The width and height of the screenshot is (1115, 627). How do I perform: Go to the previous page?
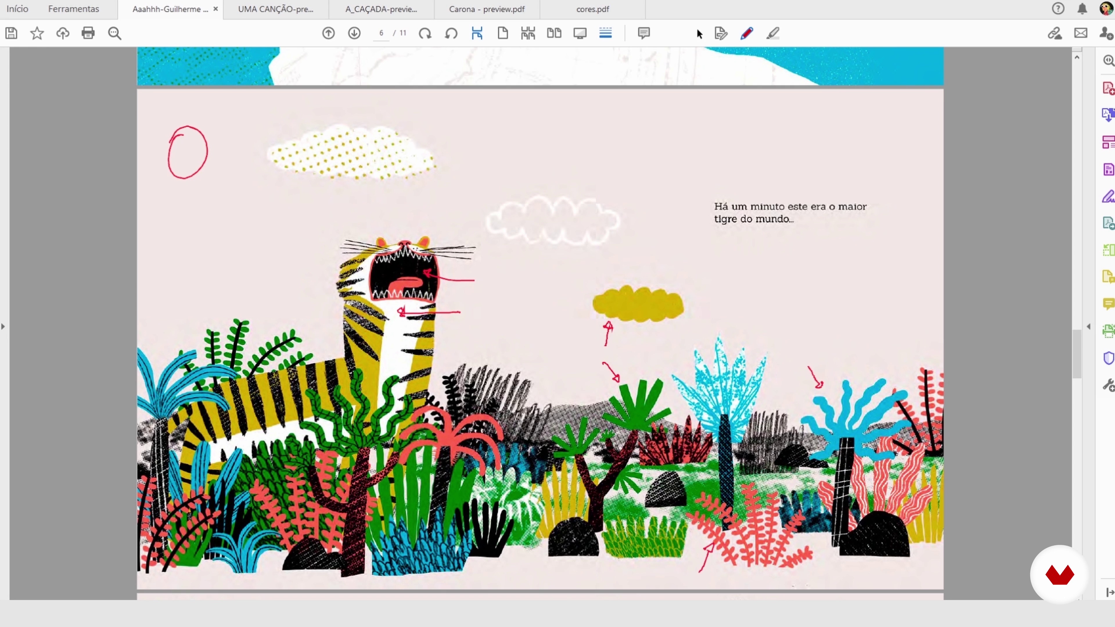tap(328, 33)
